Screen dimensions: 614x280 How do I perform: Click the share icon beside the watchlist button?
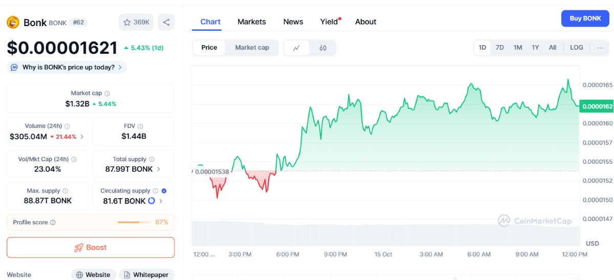coord(166,23)
